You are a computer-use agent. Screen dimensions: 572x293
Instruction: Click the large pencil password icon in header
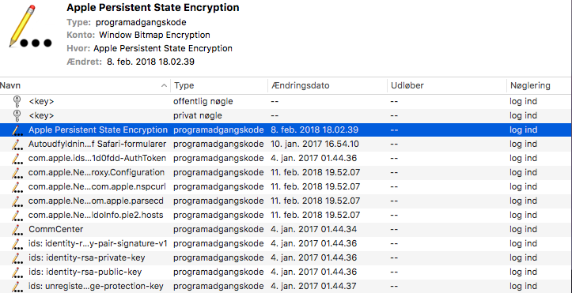coord(30,26)
